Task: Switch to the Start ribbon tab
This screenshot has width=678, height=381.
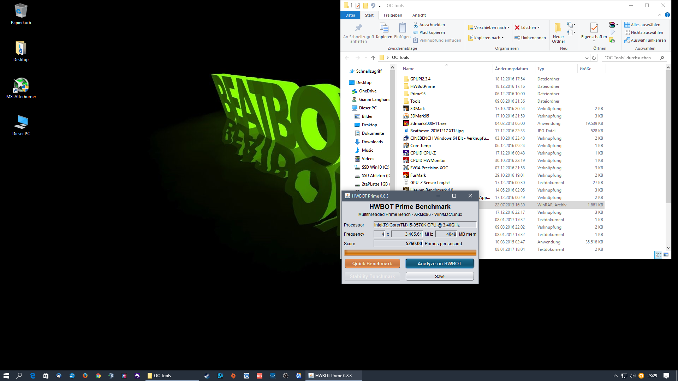Action: (x=369, y=15)
